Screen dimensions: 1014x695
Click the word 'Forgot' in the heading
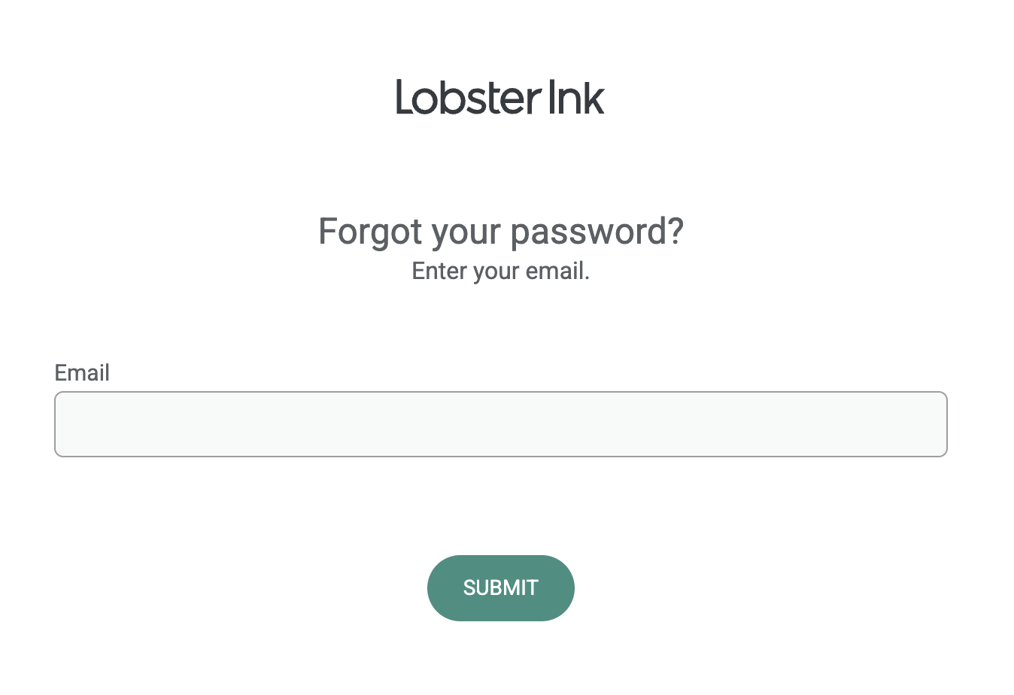(370, 232)
